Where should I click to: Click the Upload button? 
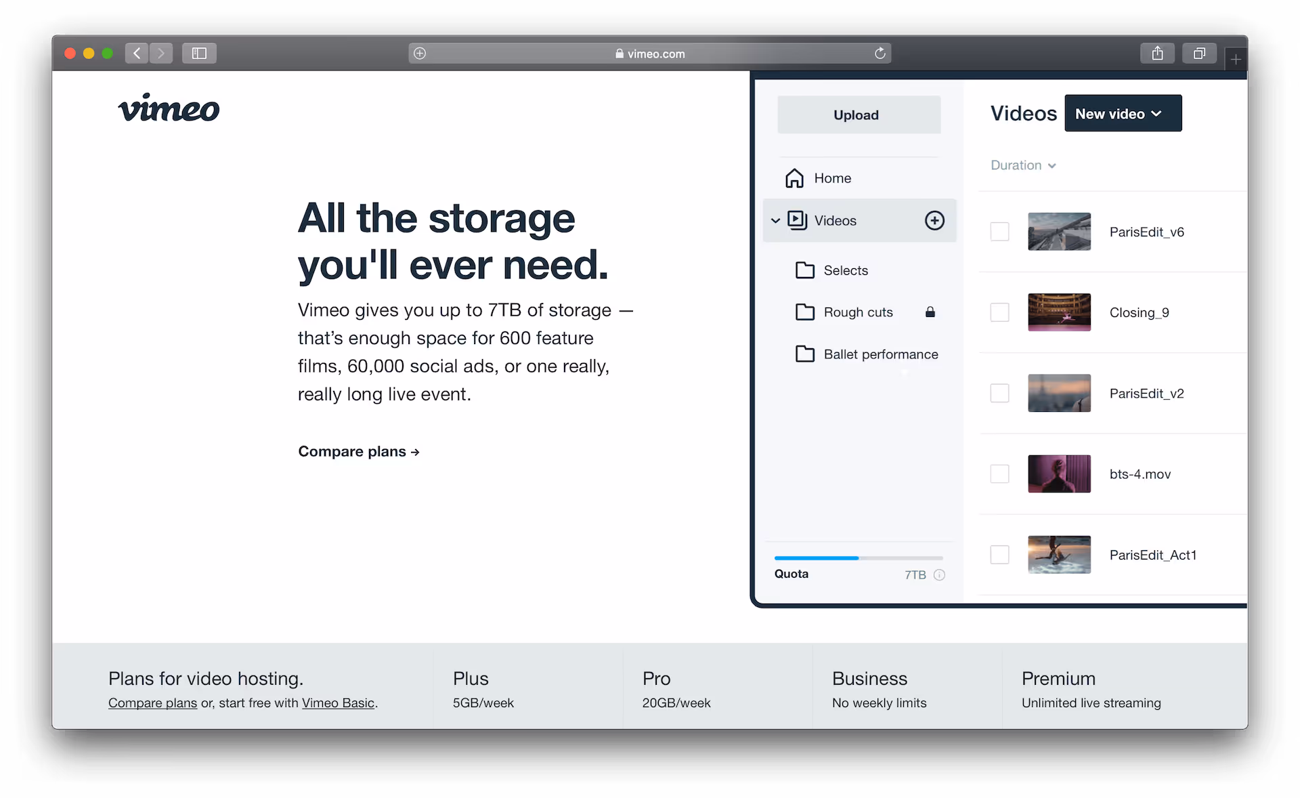pyautogui.click(x=859, y=114)
